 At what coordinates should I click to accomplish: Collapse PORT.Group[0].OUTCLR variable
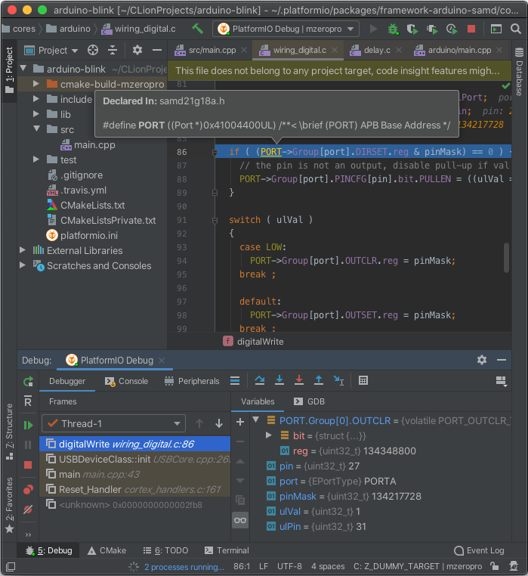click(256, 420)
